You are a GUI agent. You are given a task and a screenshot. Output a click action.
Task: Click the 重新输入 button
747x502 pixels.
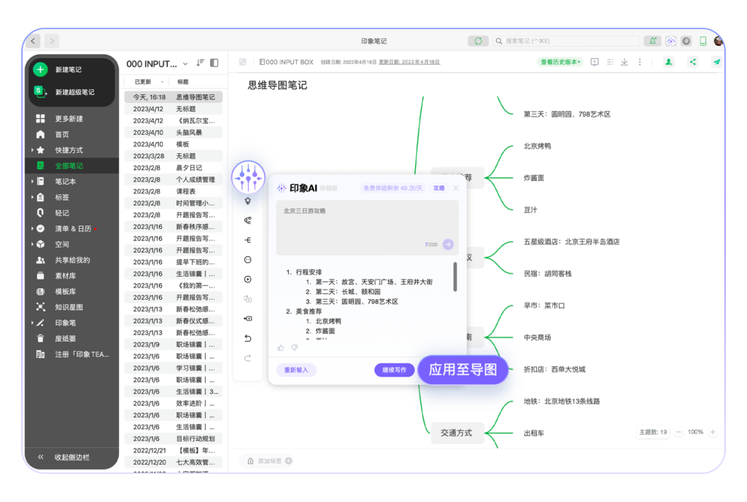[x=296, y=370]
